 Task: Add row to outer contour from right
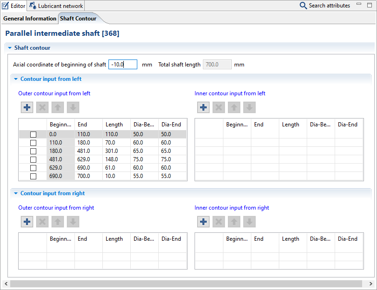coord(27,222)
